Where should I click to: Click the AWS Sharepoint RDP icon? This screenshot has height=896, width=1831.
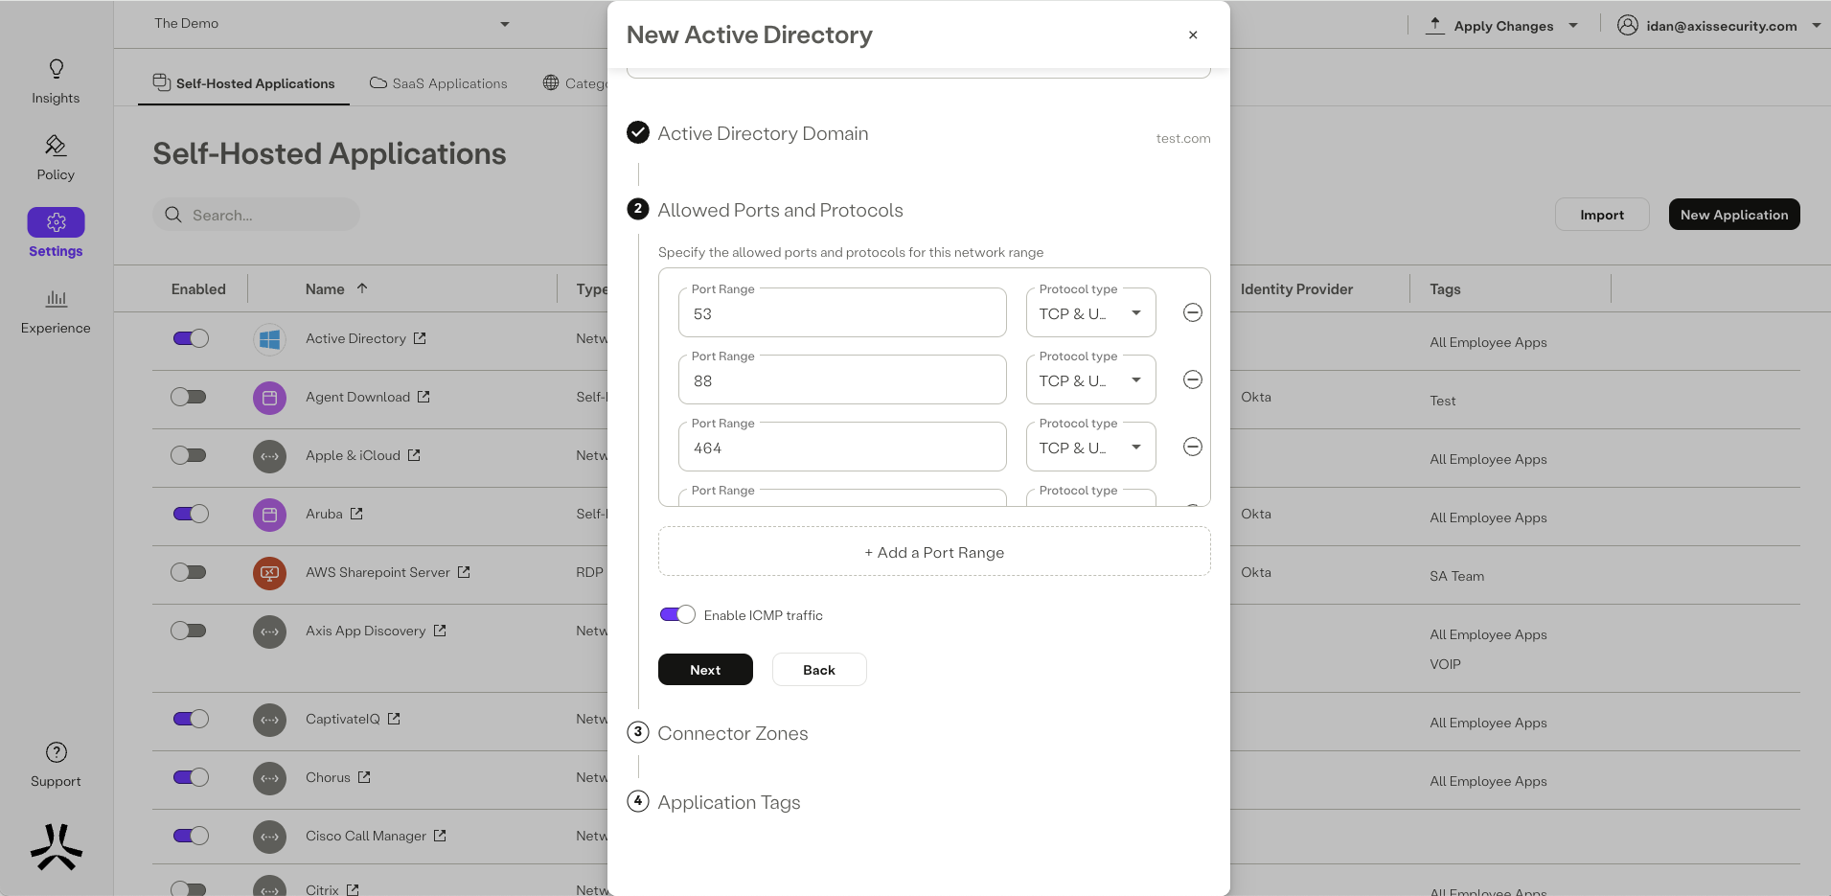pos(269,573)
